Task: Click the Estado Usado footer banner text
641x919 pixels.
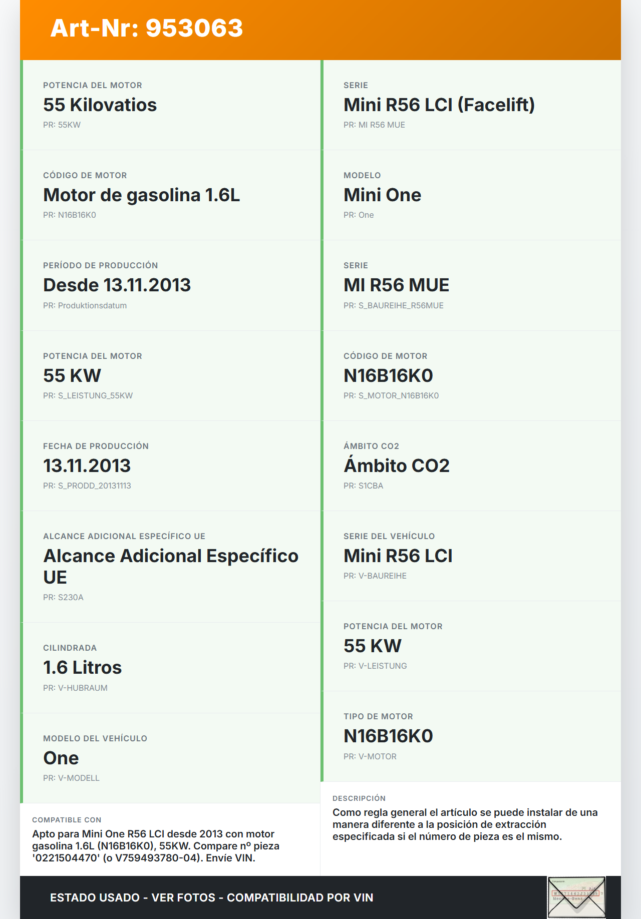Action: tap(211, 897)
